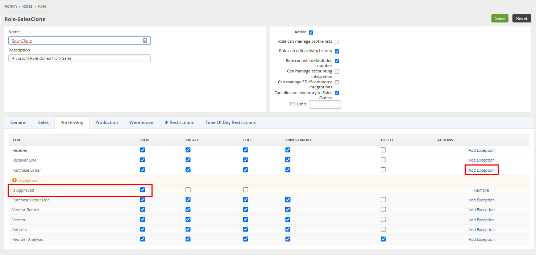Click the green Save button
Viewport: 536px width, 255px height.
coord(500,18)
